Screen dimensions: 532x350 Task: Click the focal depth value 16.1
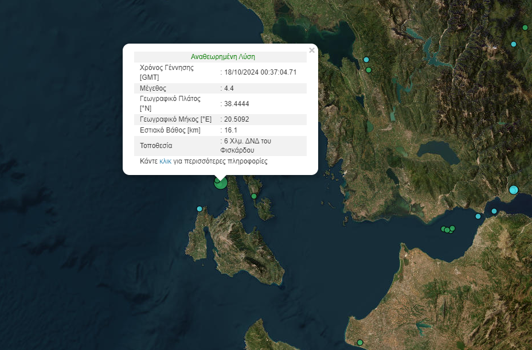pyautogui.click(x=230, y=130)
